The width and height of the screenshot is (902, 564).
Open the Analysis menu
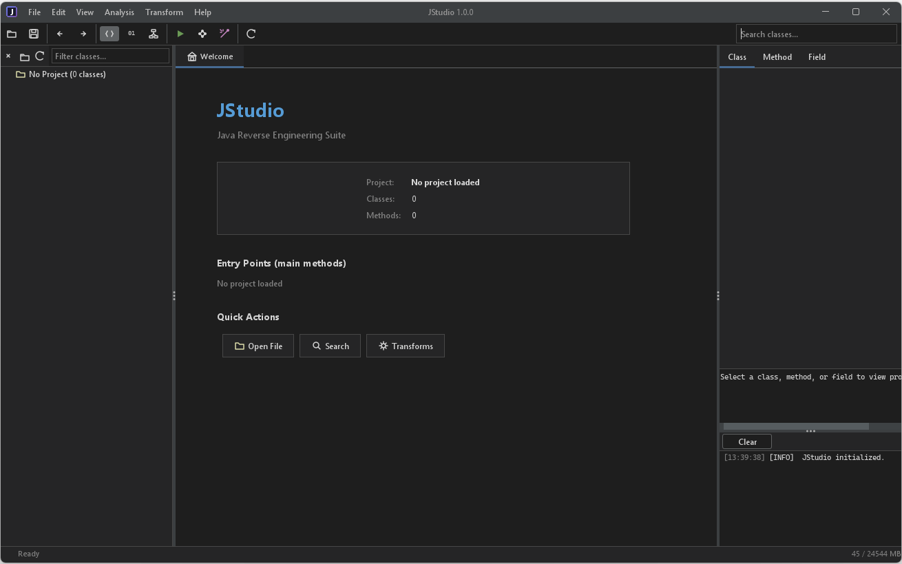(x=119, y=12)
